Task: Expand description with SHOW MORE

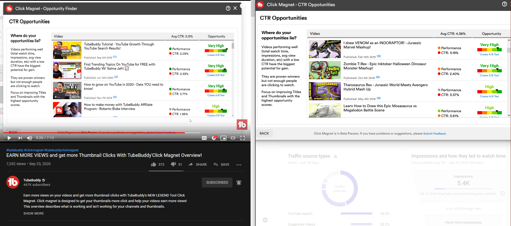Action: pos(34,213)
